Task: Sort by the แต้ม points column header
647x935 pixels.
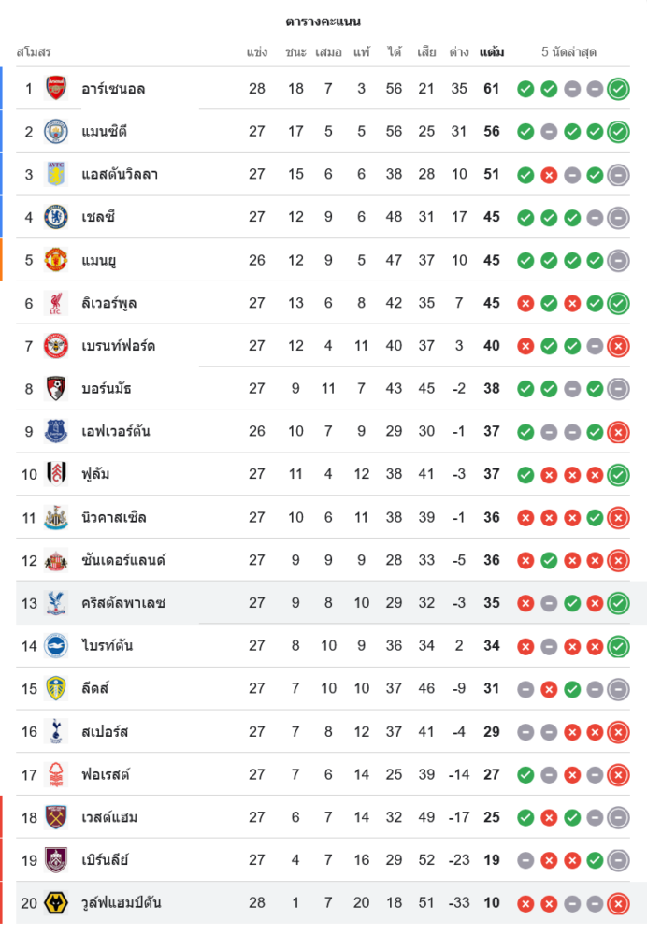Action: (x=491, y=52)
